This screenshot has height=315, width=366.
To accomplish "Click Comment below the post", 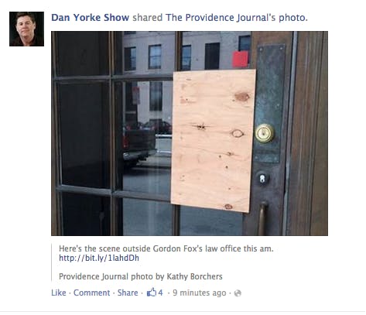I will (x=91, y=293).
